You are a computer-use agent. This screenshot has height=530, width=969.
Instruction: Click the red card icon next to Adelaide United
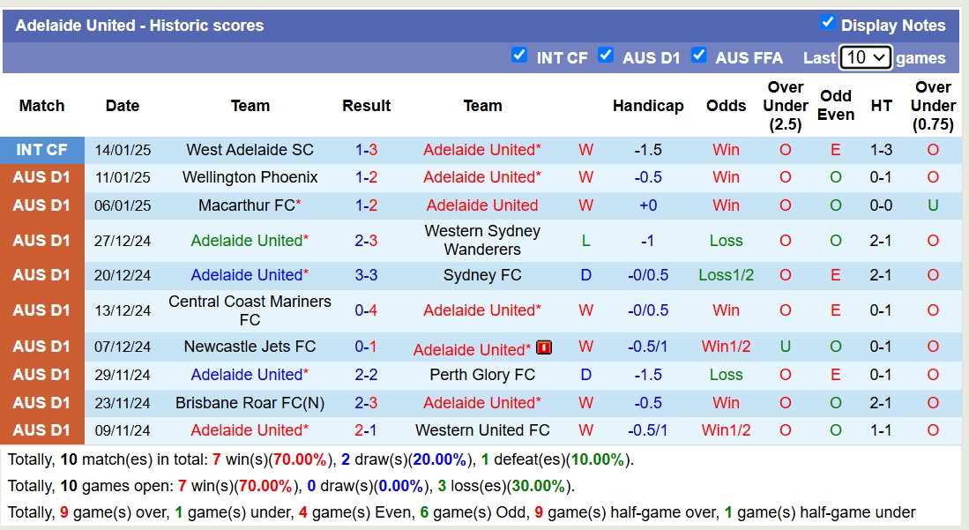tap(544, 347)
